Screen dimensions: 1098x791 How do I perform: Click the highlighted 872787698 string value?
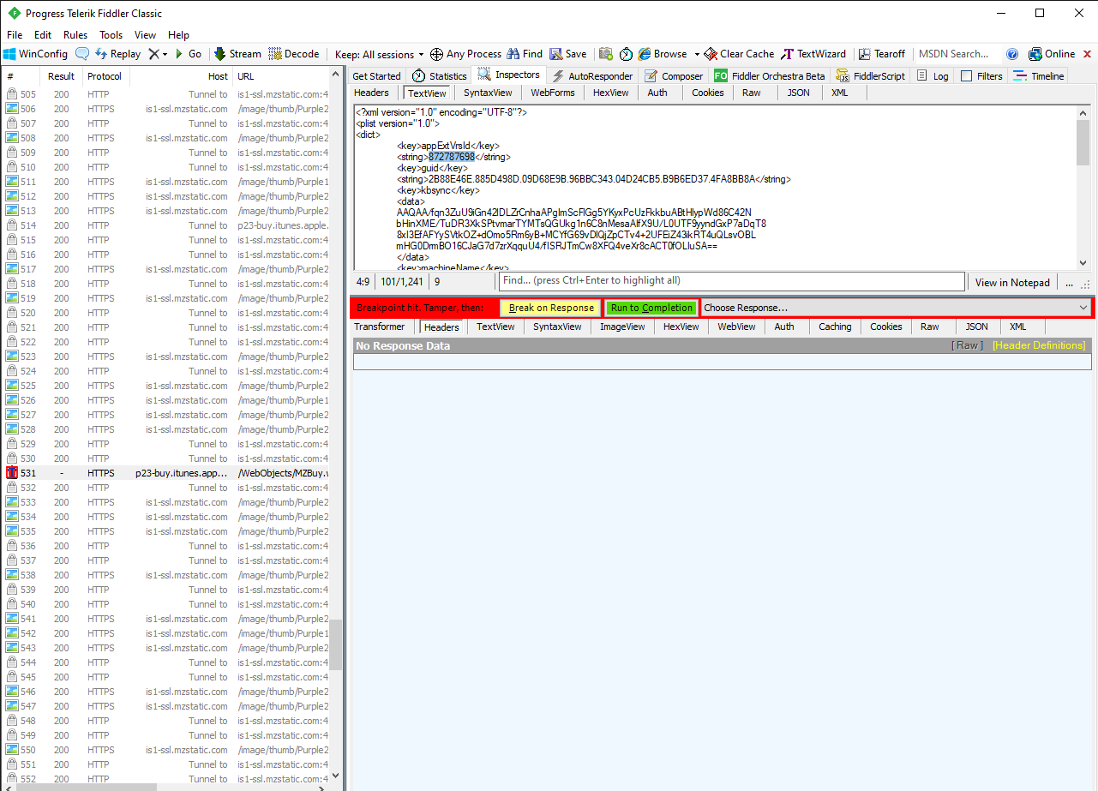click(x=452, y=157)
